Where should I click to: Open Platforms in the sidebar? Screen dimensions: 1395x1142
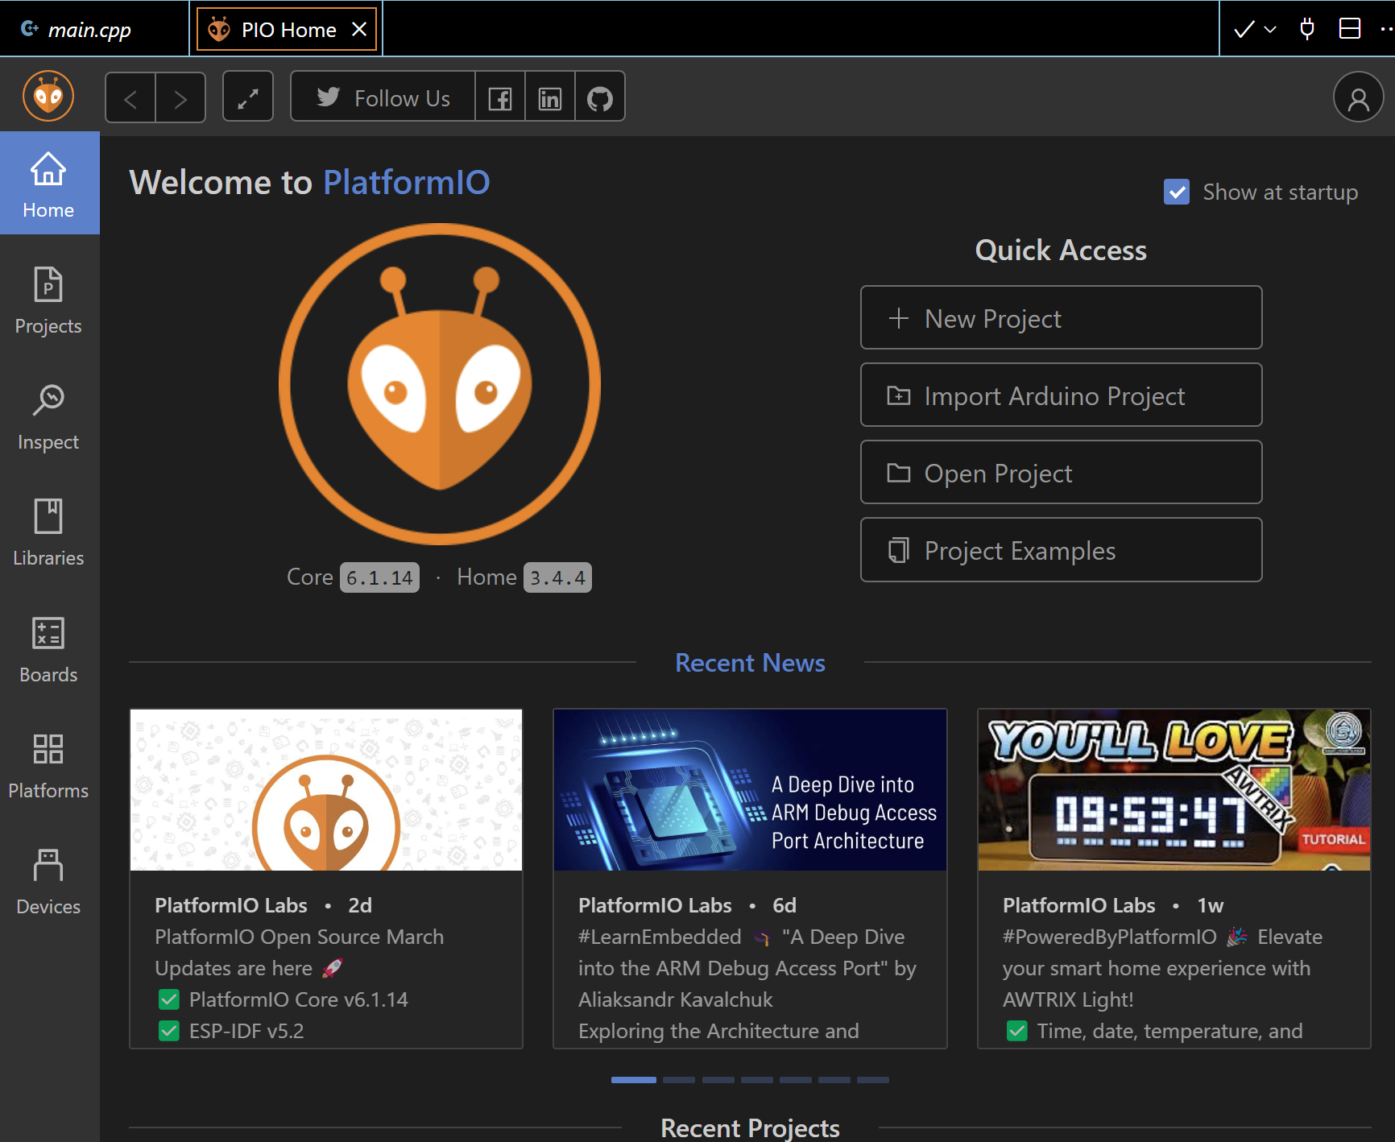coord(49,765)
